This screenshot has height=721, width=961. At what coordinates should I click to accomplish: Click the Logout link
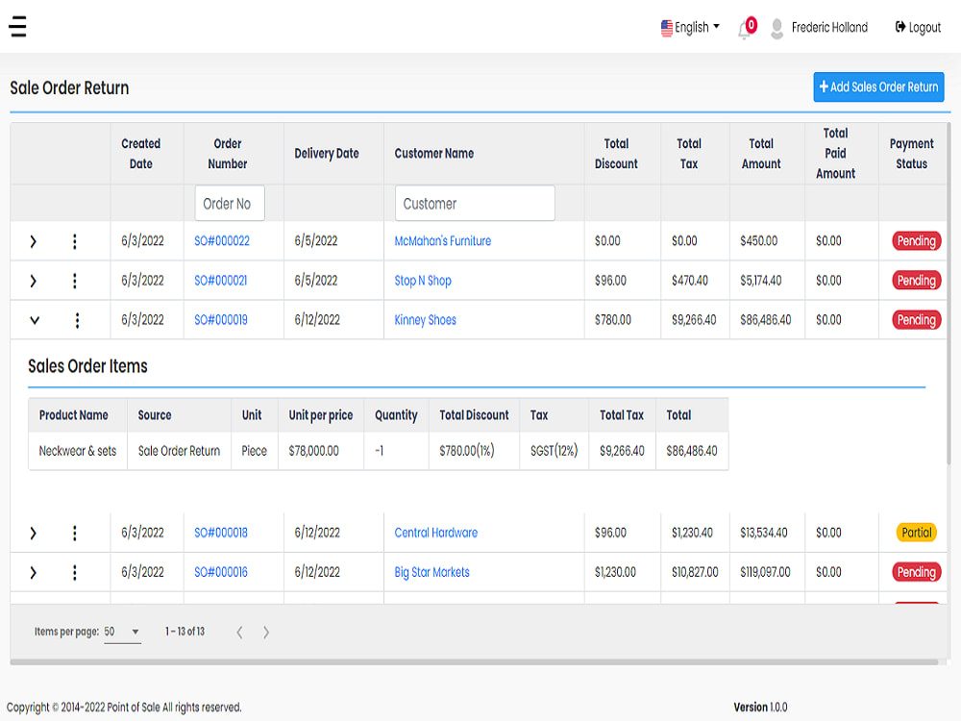918,27
